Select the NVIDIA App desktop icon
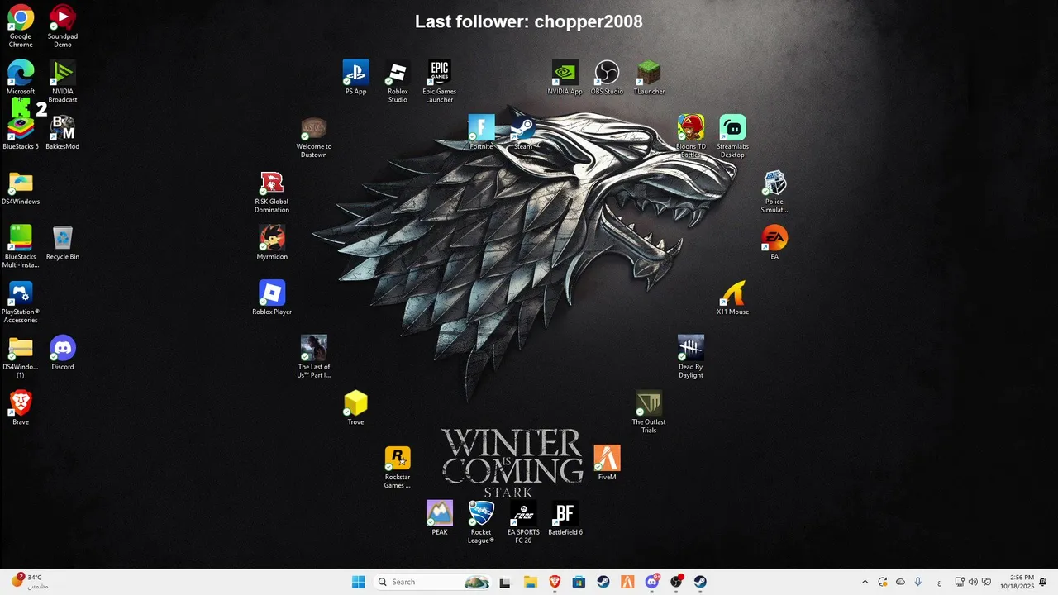1058x595 pixels. 565,78
